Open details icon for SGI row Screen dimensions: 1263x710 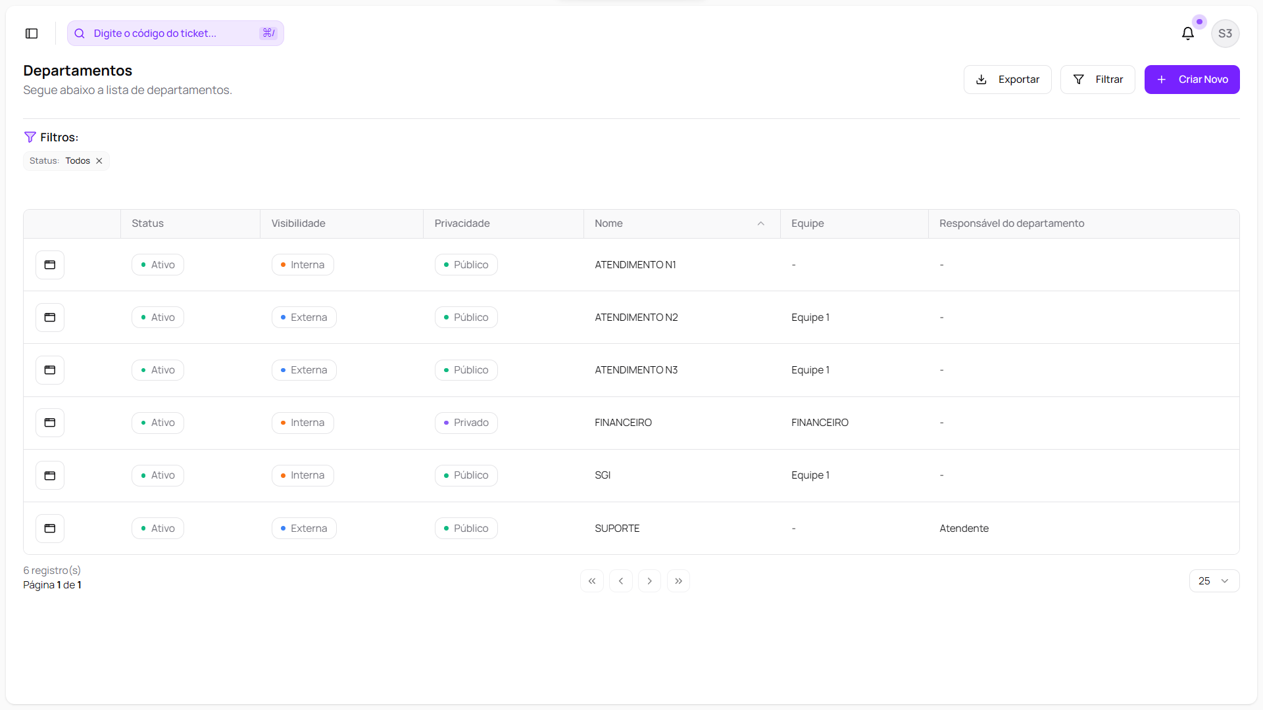[x=50, y=475]
